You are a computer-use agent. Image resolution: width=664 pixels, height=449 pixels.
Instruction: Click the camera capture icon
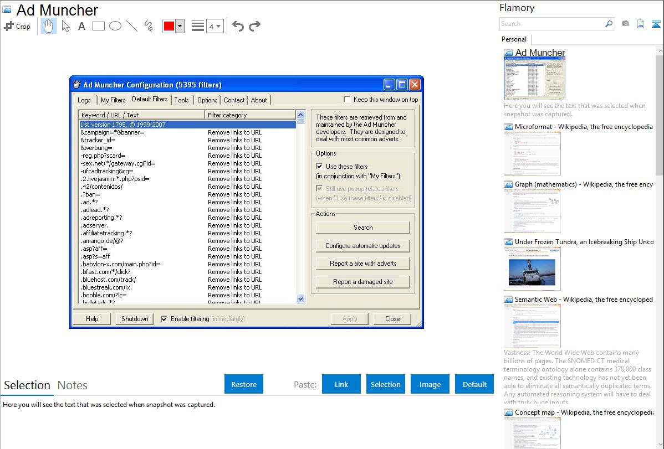point(625,24)
